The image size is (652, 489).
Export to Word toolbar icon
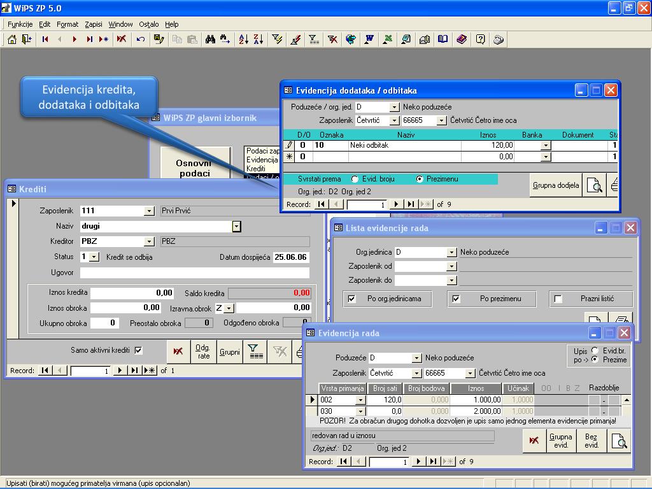(369, 39)
